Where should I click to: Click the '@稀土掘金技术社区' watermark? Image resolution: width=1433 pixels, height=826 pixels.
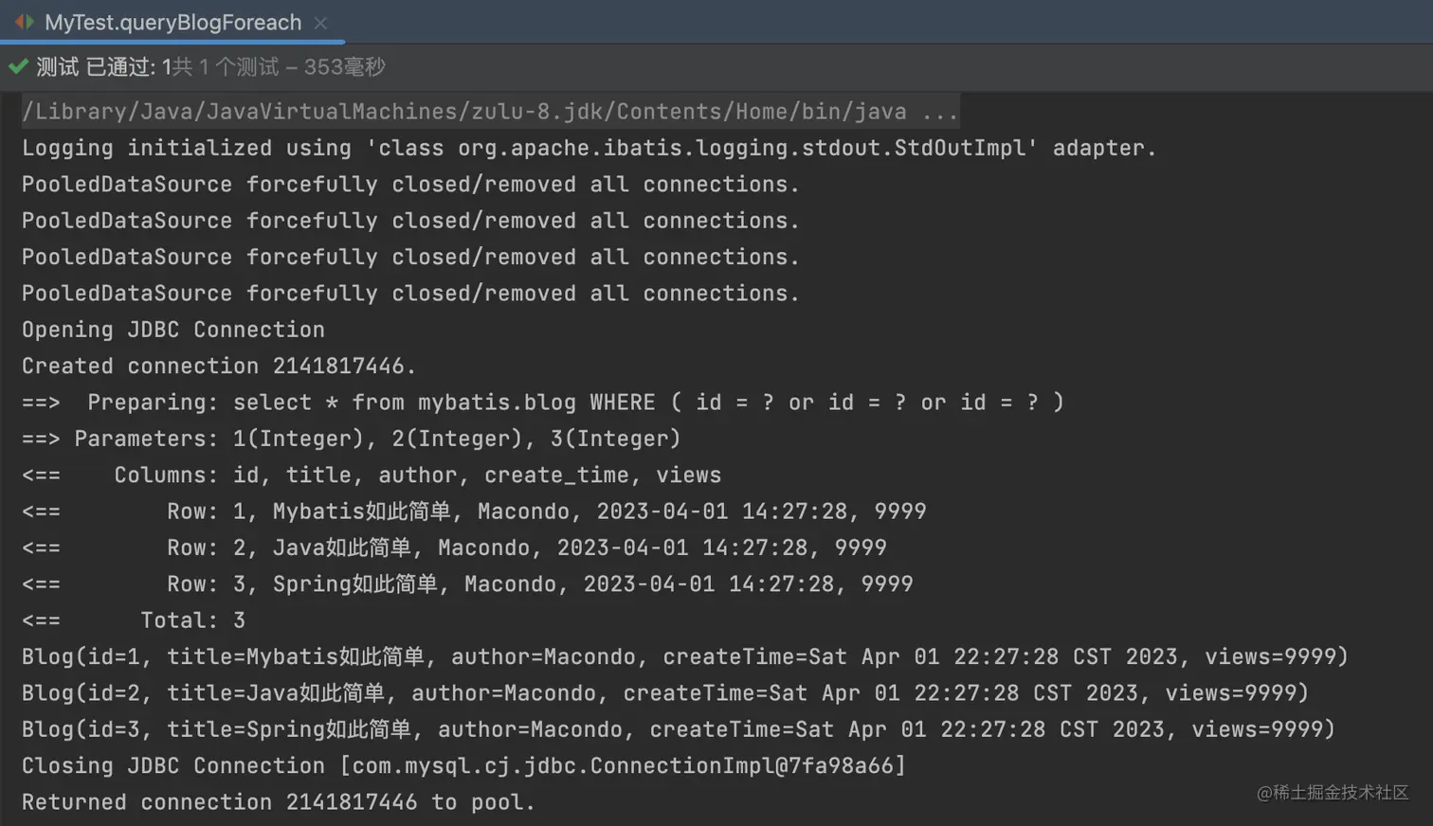point(1332,792)
